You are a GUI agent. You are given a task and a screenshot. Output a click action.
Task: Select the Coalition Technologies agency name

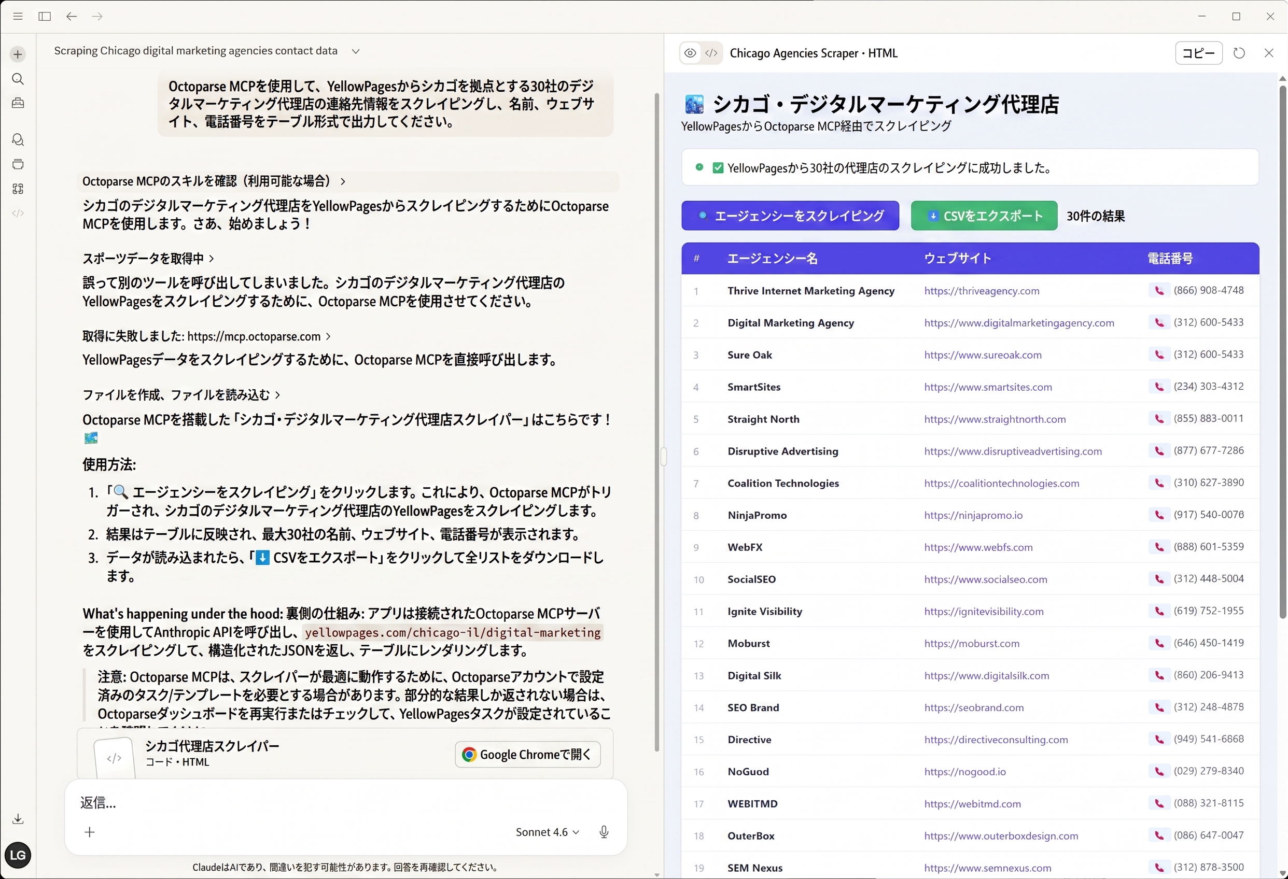click(783, 484)
